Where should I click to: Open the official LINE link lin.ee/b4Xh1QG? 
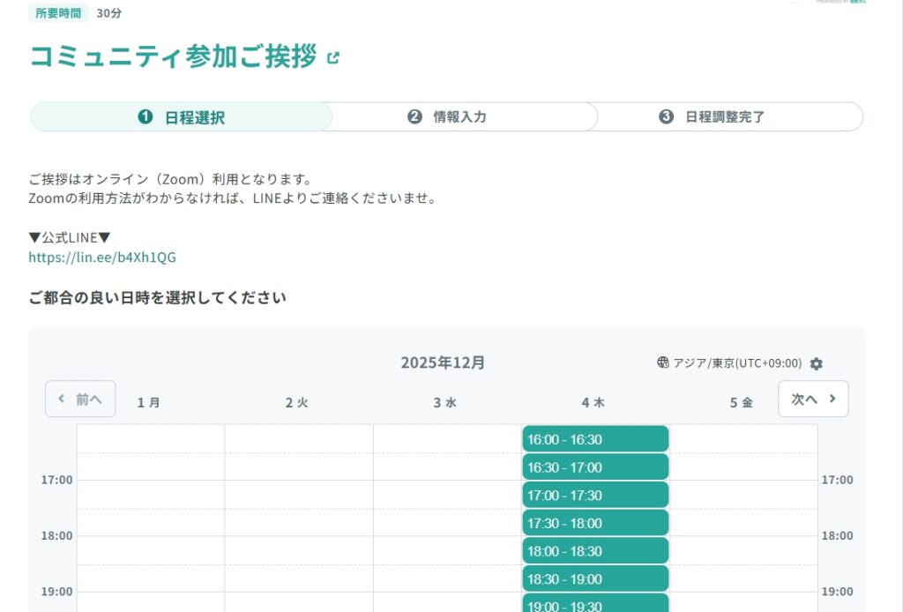[102, 257]
